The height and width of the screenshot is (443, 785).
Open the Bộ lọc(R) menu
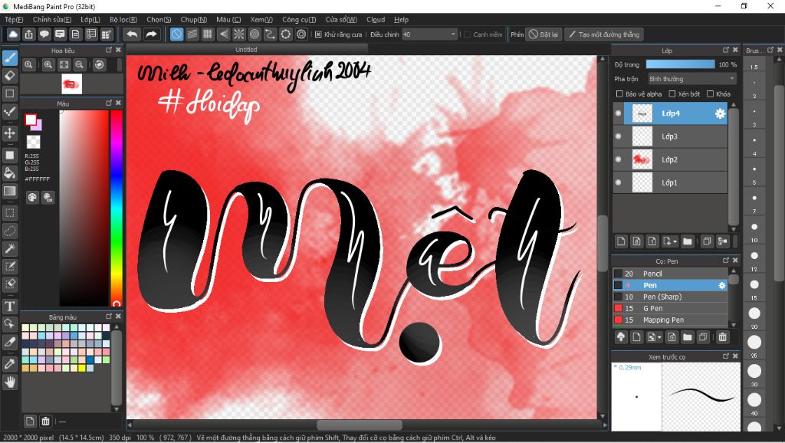123,19
